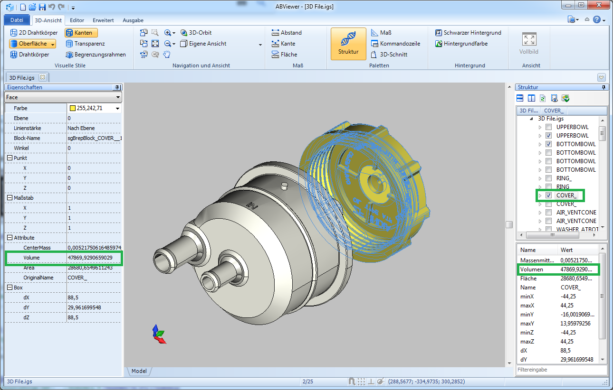613x390 pixels.
Task: Open the Editor ribbon tab
Action: (x=77, y=20)
